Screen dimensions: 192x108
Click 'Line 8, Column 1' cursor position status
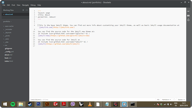tap(36, 100)
